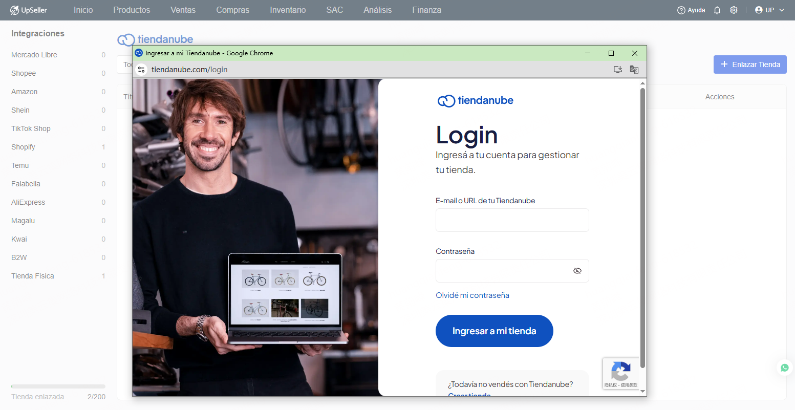795x410 pixels.
Task: Click the UP user avatar icon
Action: [x=759, y=10]
